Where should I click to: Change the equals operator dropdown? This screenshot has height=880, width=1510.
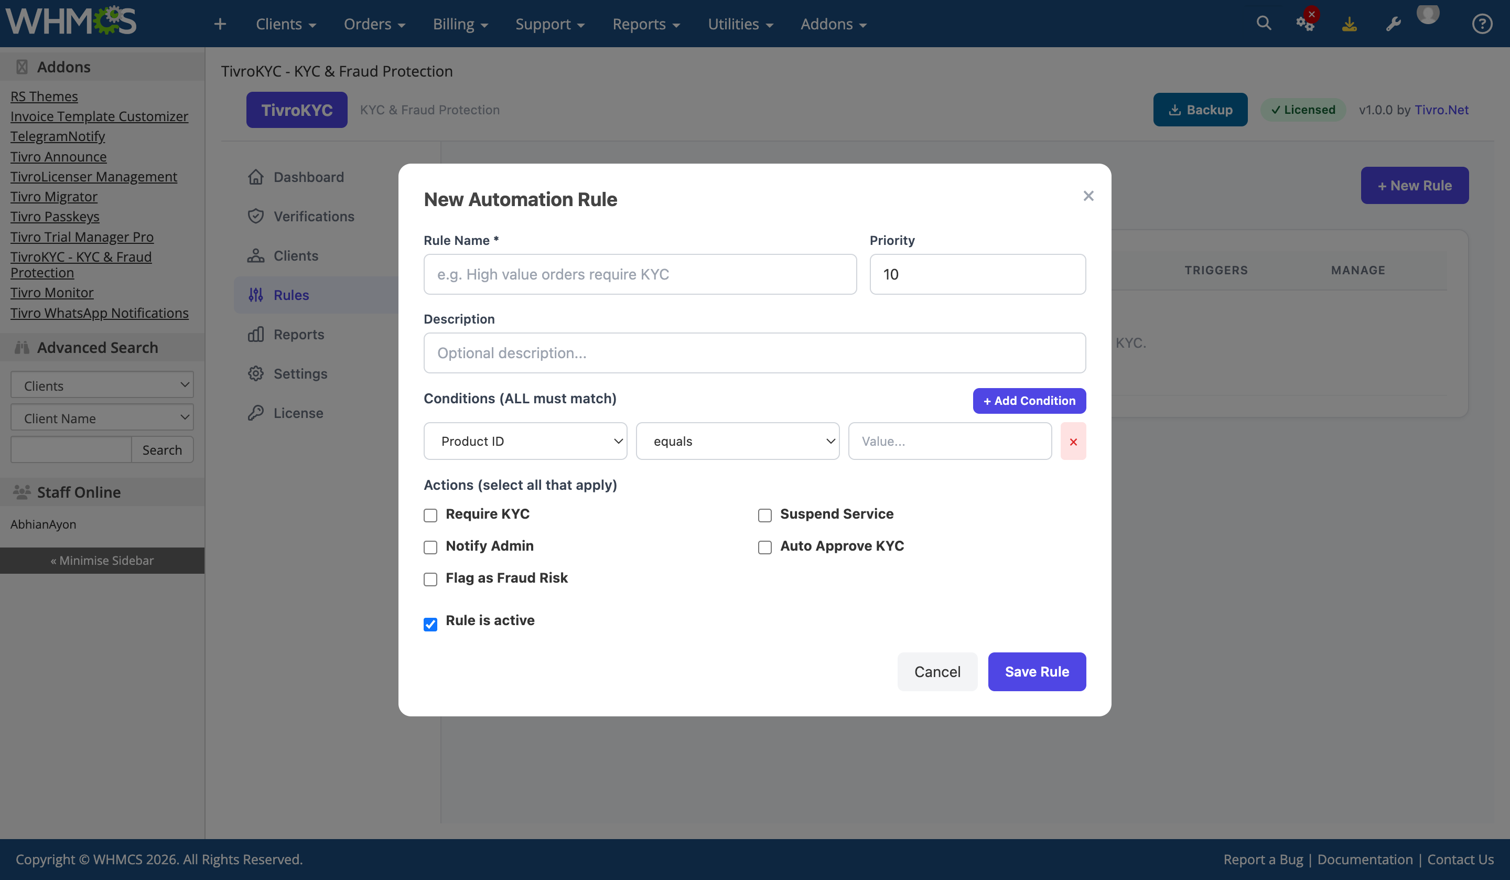click(x=738, y=441)
